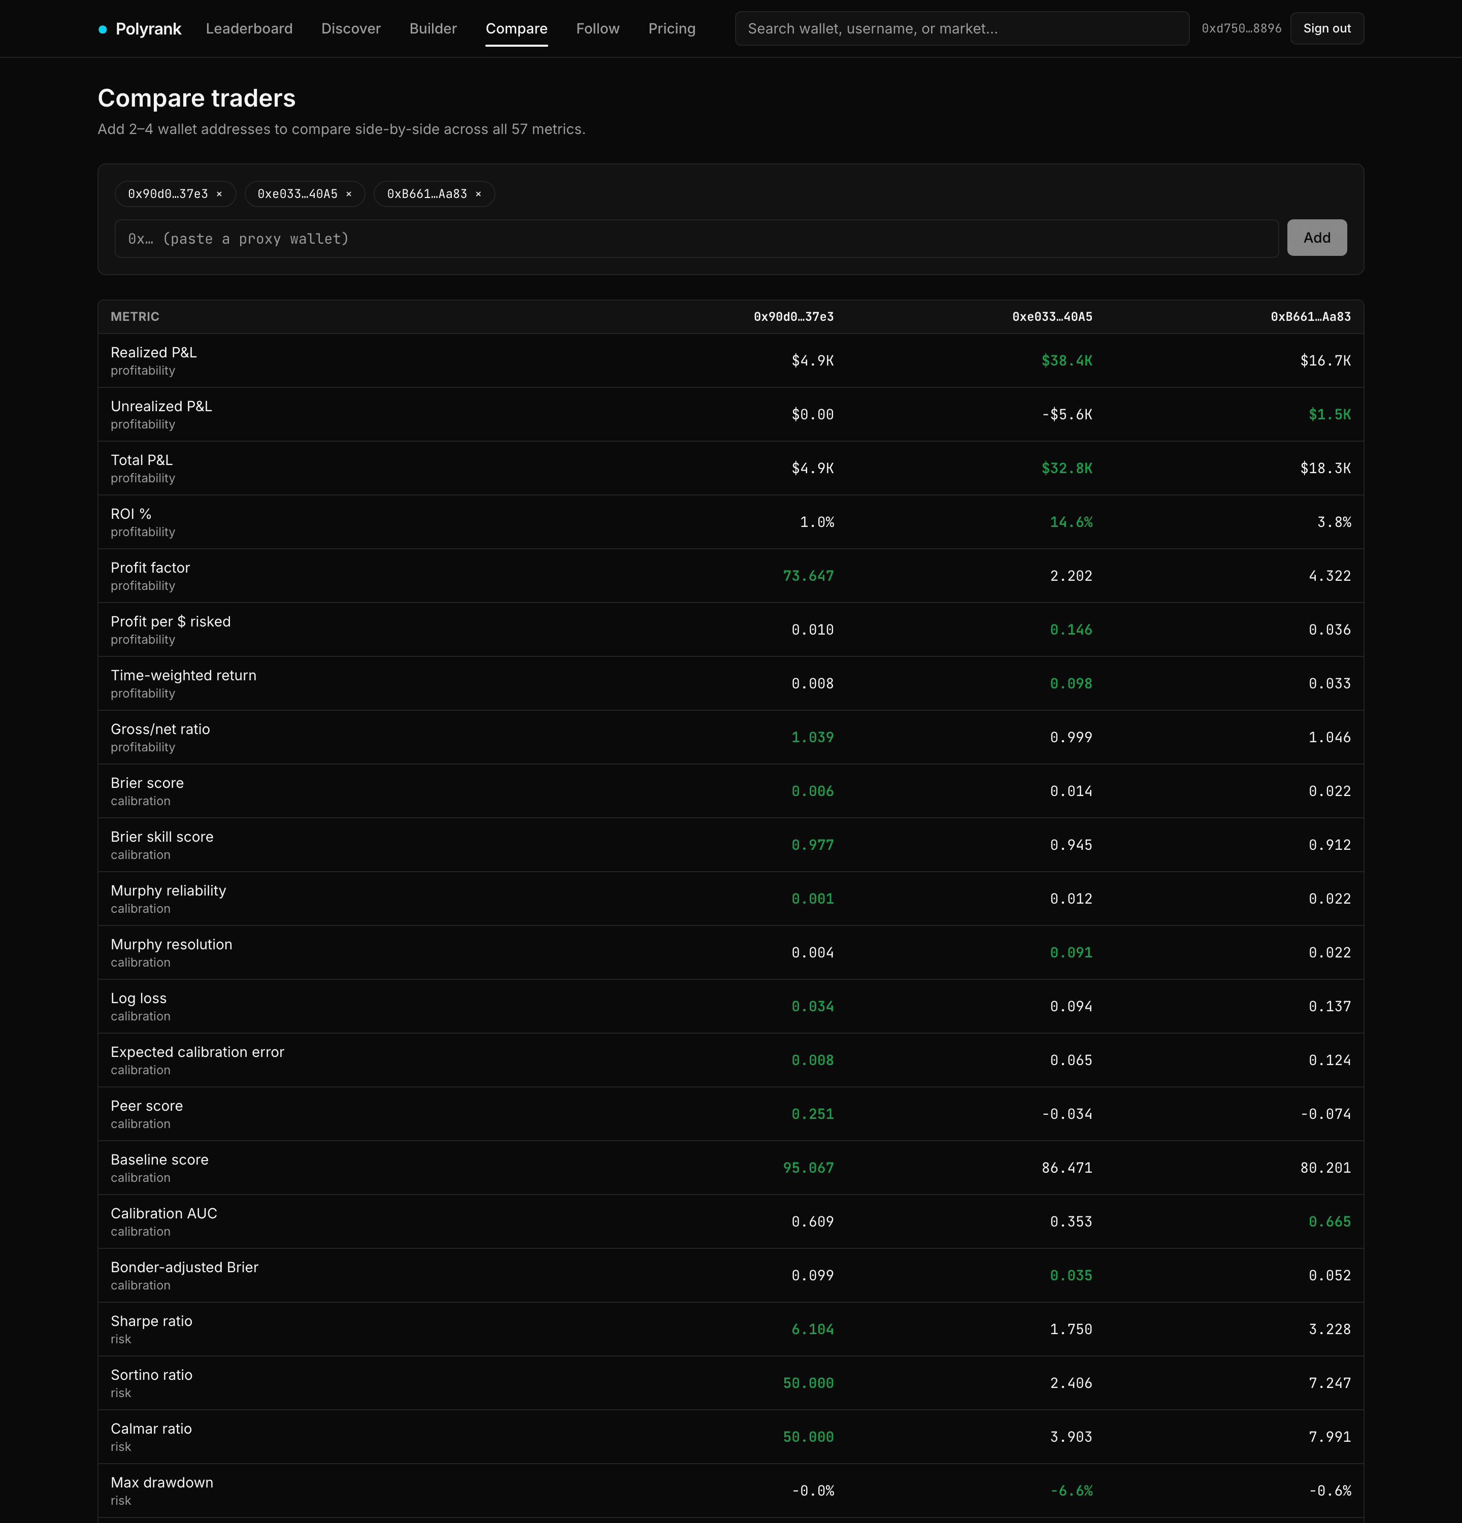Viewport: 1462px width, 1523px height.
Task: Click the Max drawdown label
Action: (161, 1482)
